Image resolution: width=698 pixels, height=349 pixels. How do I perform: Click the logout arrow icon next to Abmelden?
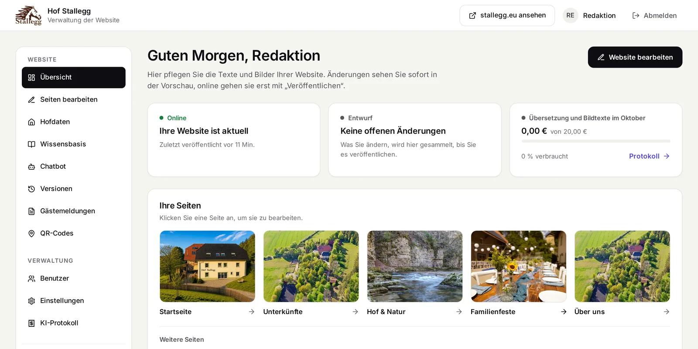coord(636,16)
